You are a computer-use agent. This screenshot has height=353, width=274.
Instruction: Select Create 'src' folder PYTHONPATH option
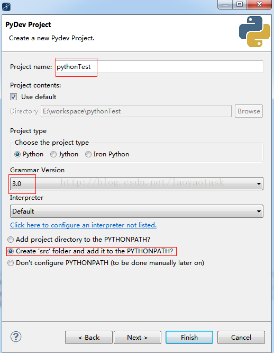(x=11, y=251)
